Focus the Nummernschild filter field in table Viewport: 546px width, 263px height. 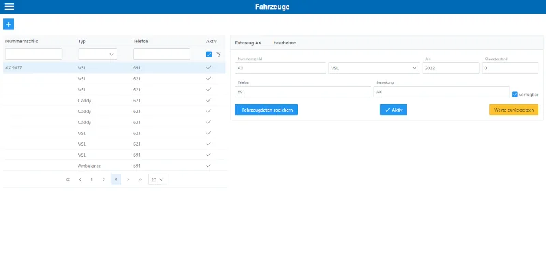tap(33, 55)
